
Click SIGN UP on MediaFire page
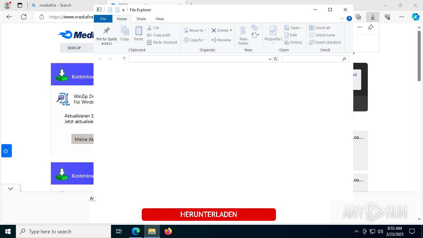[x=74, y=48]
